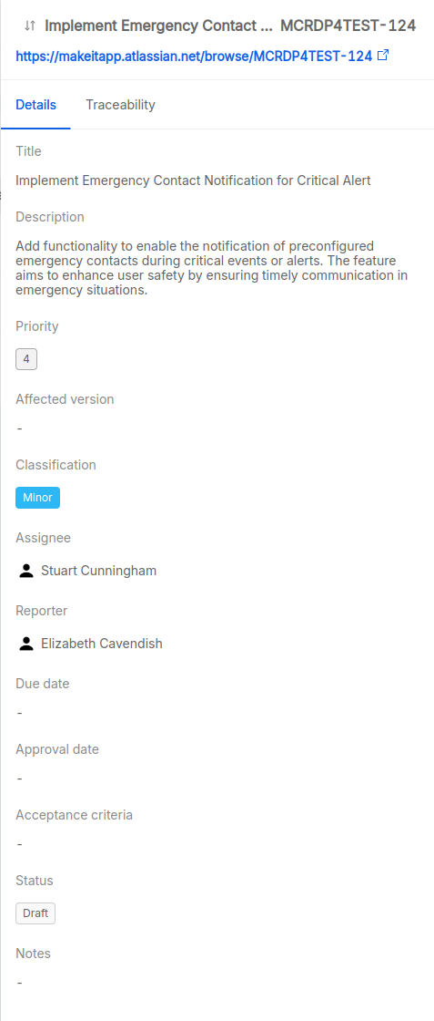Click the empty Due date value

click(19, 713)
